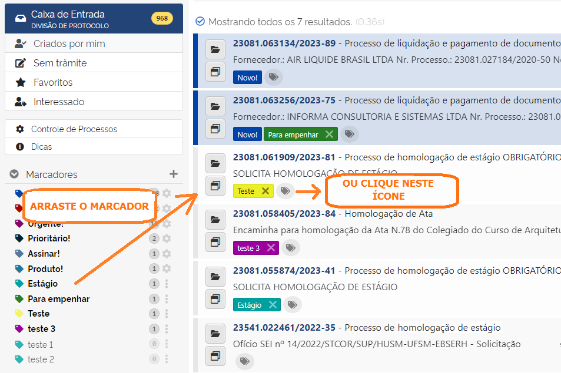Click tag icon beside the yellow Teste label

286,191
